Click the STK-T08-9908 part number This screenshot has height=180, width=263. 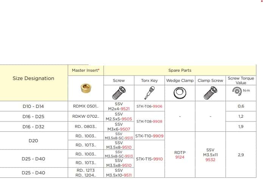(149, 122)
